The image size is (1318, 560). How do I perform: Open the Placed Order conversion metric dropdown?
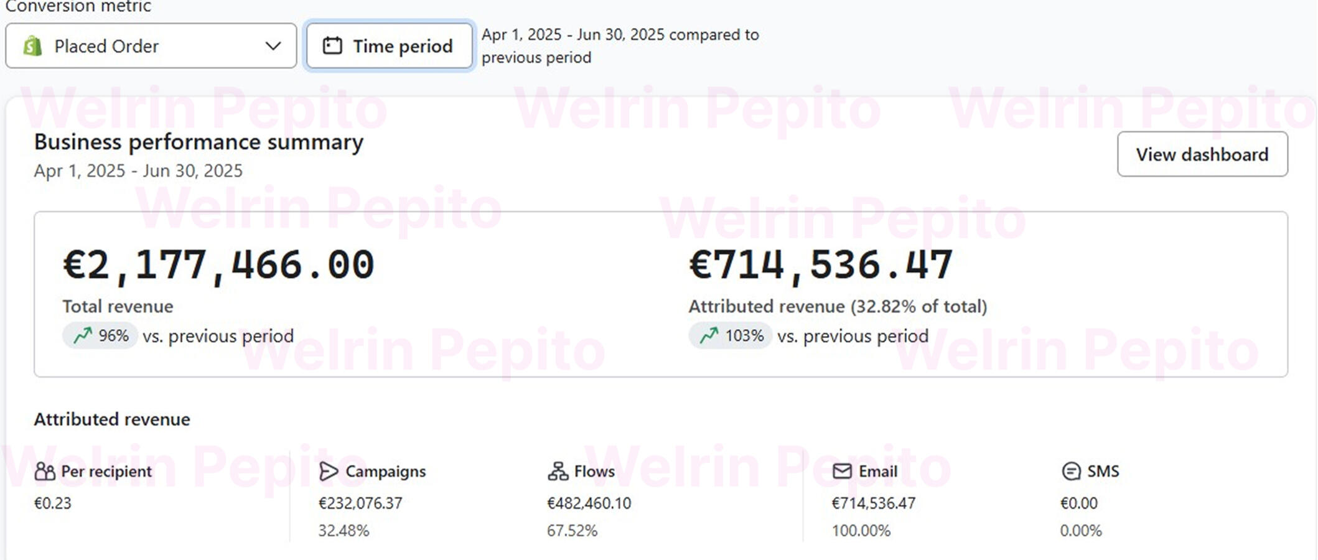pyautogui.click(x=151, y=46)
